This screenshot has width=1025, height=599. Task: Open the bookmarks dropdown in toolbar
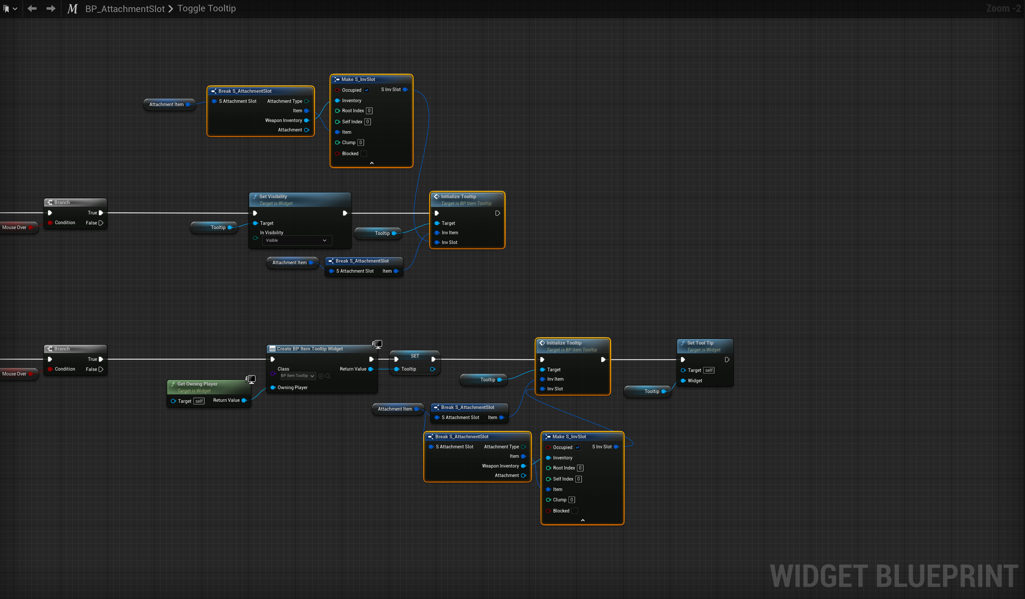coord(10,8)
